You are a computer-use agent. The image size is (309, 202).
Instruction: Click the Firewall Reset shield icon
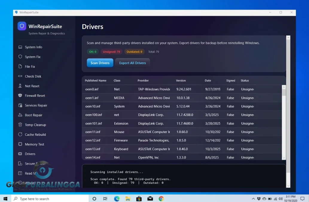point(20,95)
